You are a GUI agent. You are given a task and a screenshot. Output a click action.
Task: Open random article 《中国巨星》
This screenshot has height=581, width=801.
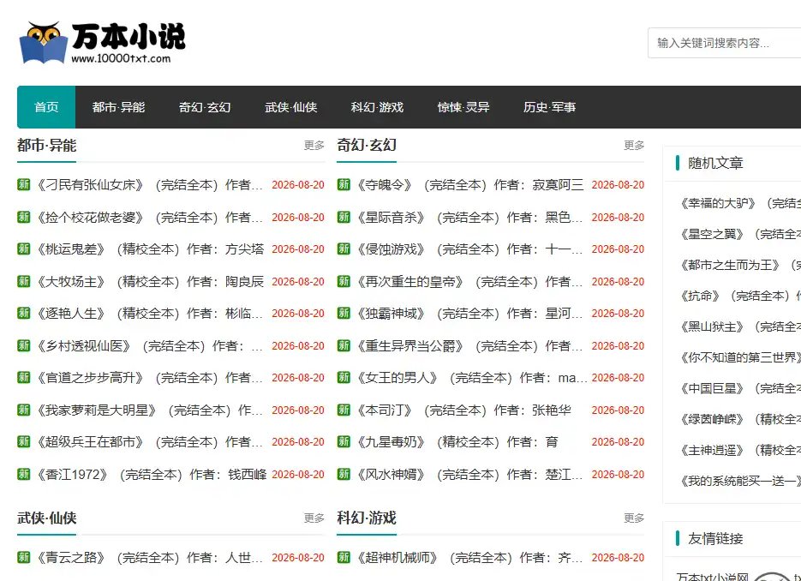(x=738, y=388)
